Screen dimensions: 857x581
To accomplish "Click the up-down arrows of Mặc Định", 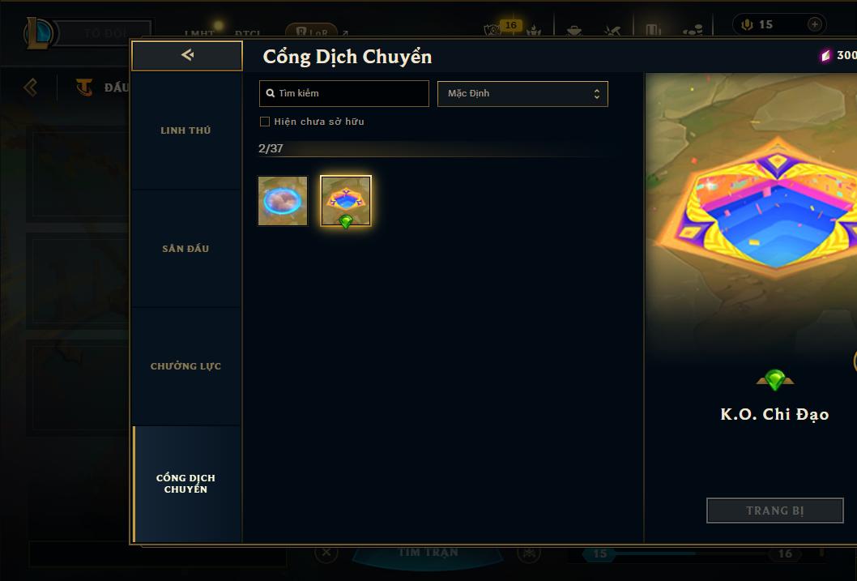I will coord(597,94).
